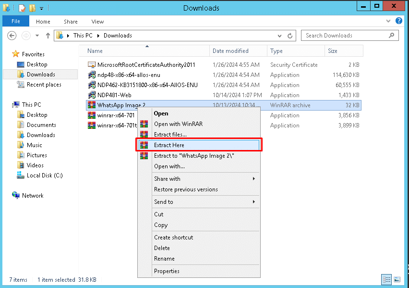Expand the ribbon with the chevron
This screenshot has width=409, height=288.
(388, 21)
